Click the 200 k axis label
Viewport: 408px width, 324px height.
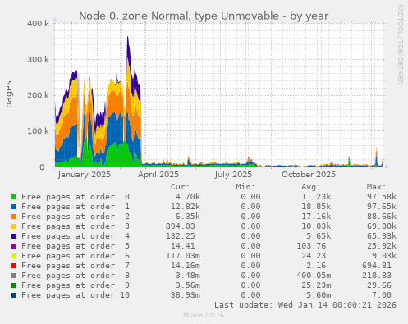(x=38, y=95)
